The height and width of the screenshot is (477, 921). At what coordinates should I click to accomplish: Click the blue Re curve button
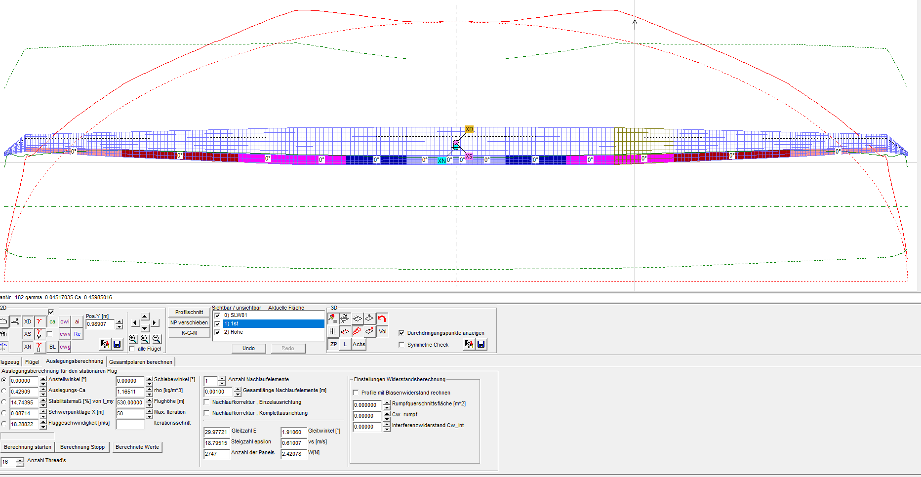coord(77,334)
